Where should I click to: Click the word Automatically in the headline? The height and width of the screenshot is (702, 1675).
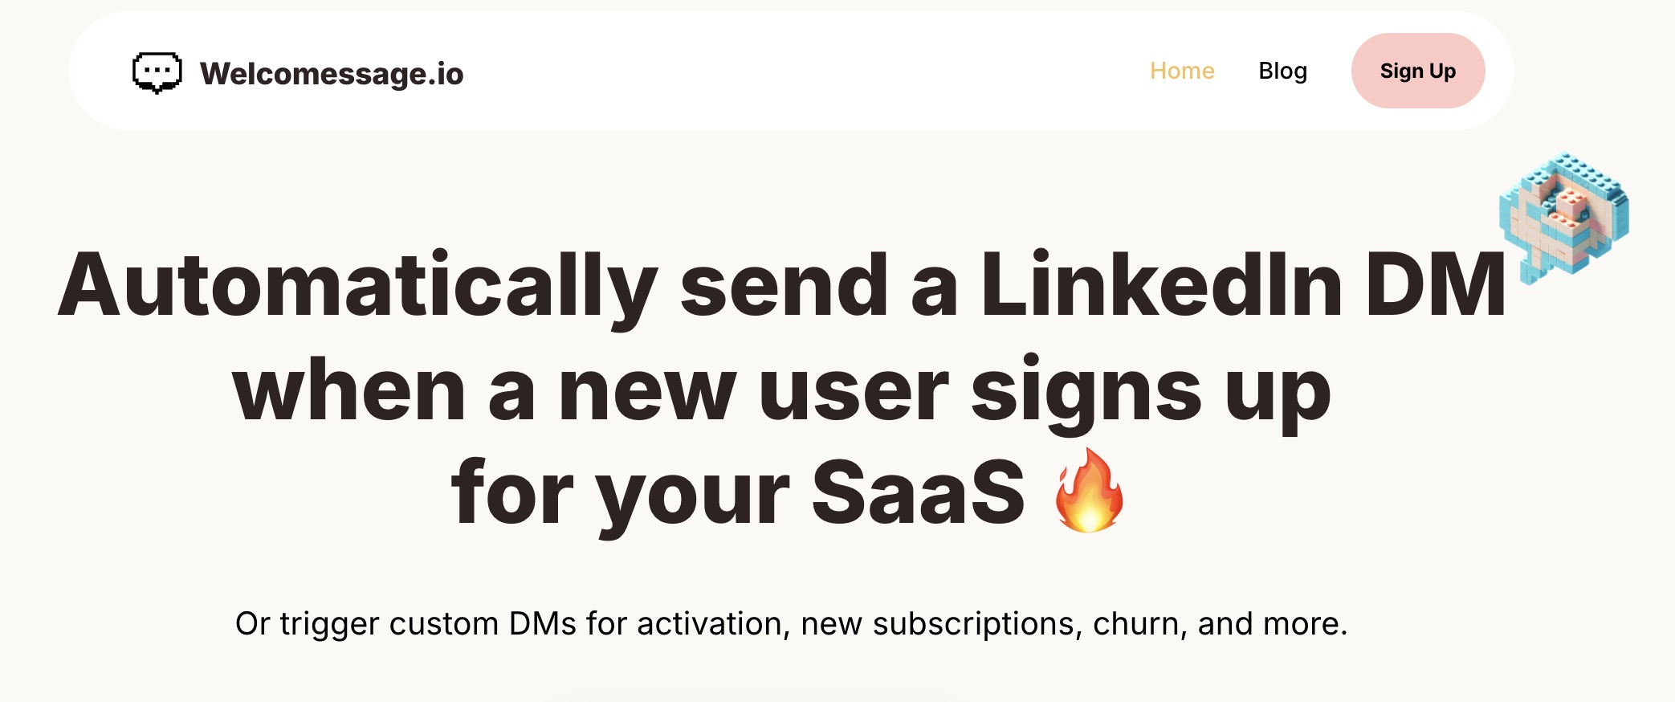tap(358, 286)
